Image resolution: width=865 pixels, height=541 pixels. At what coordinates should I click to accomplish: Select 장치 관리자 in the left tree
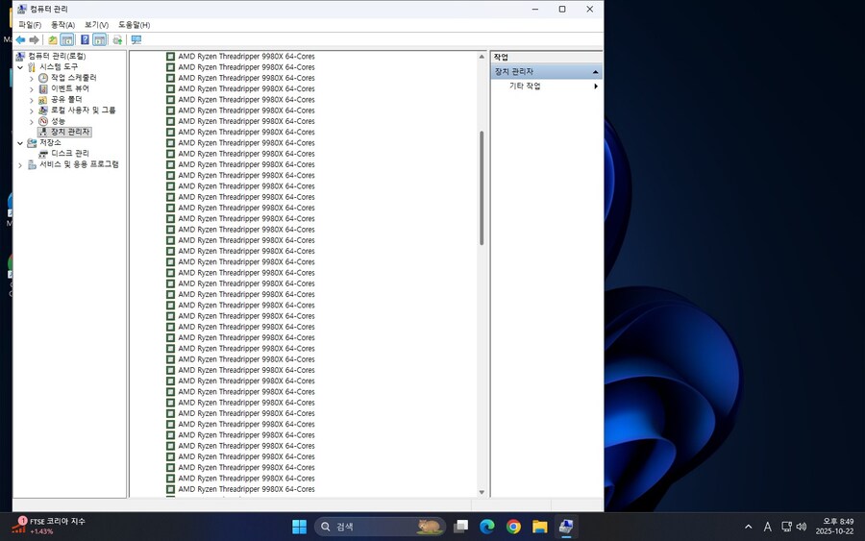[x=70, y=132]
